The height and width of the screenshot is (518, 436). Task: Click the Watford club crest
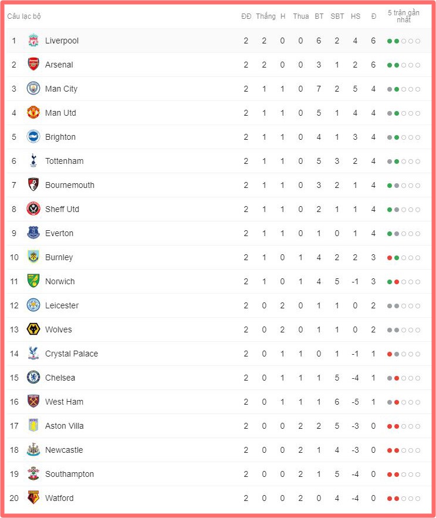point(33,497)
